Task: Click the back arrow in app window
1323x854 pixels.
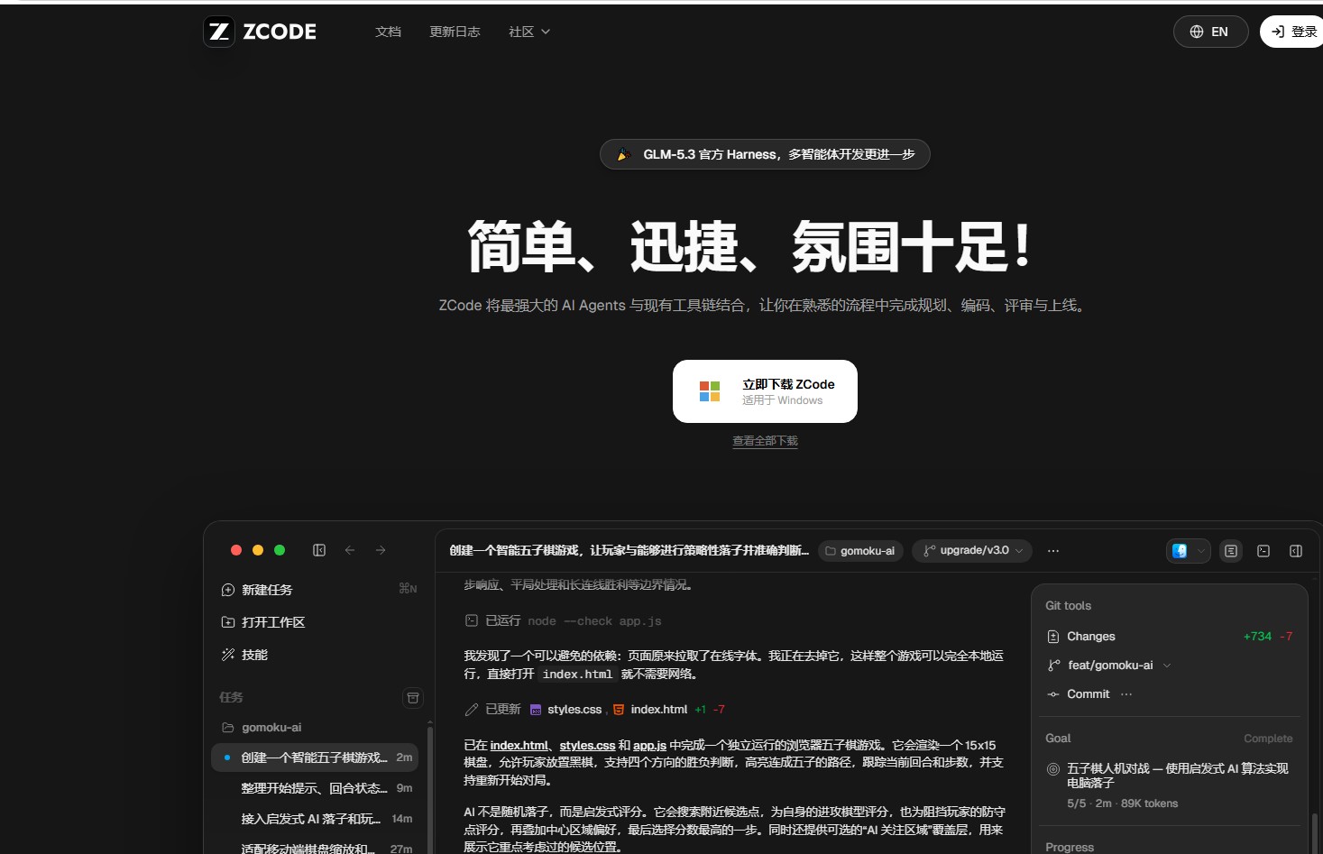Action: coord(350,550)
